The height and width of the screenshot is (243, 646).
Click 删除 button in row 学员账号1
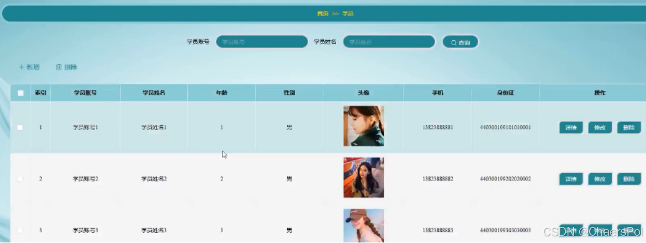tap(629, 128)
